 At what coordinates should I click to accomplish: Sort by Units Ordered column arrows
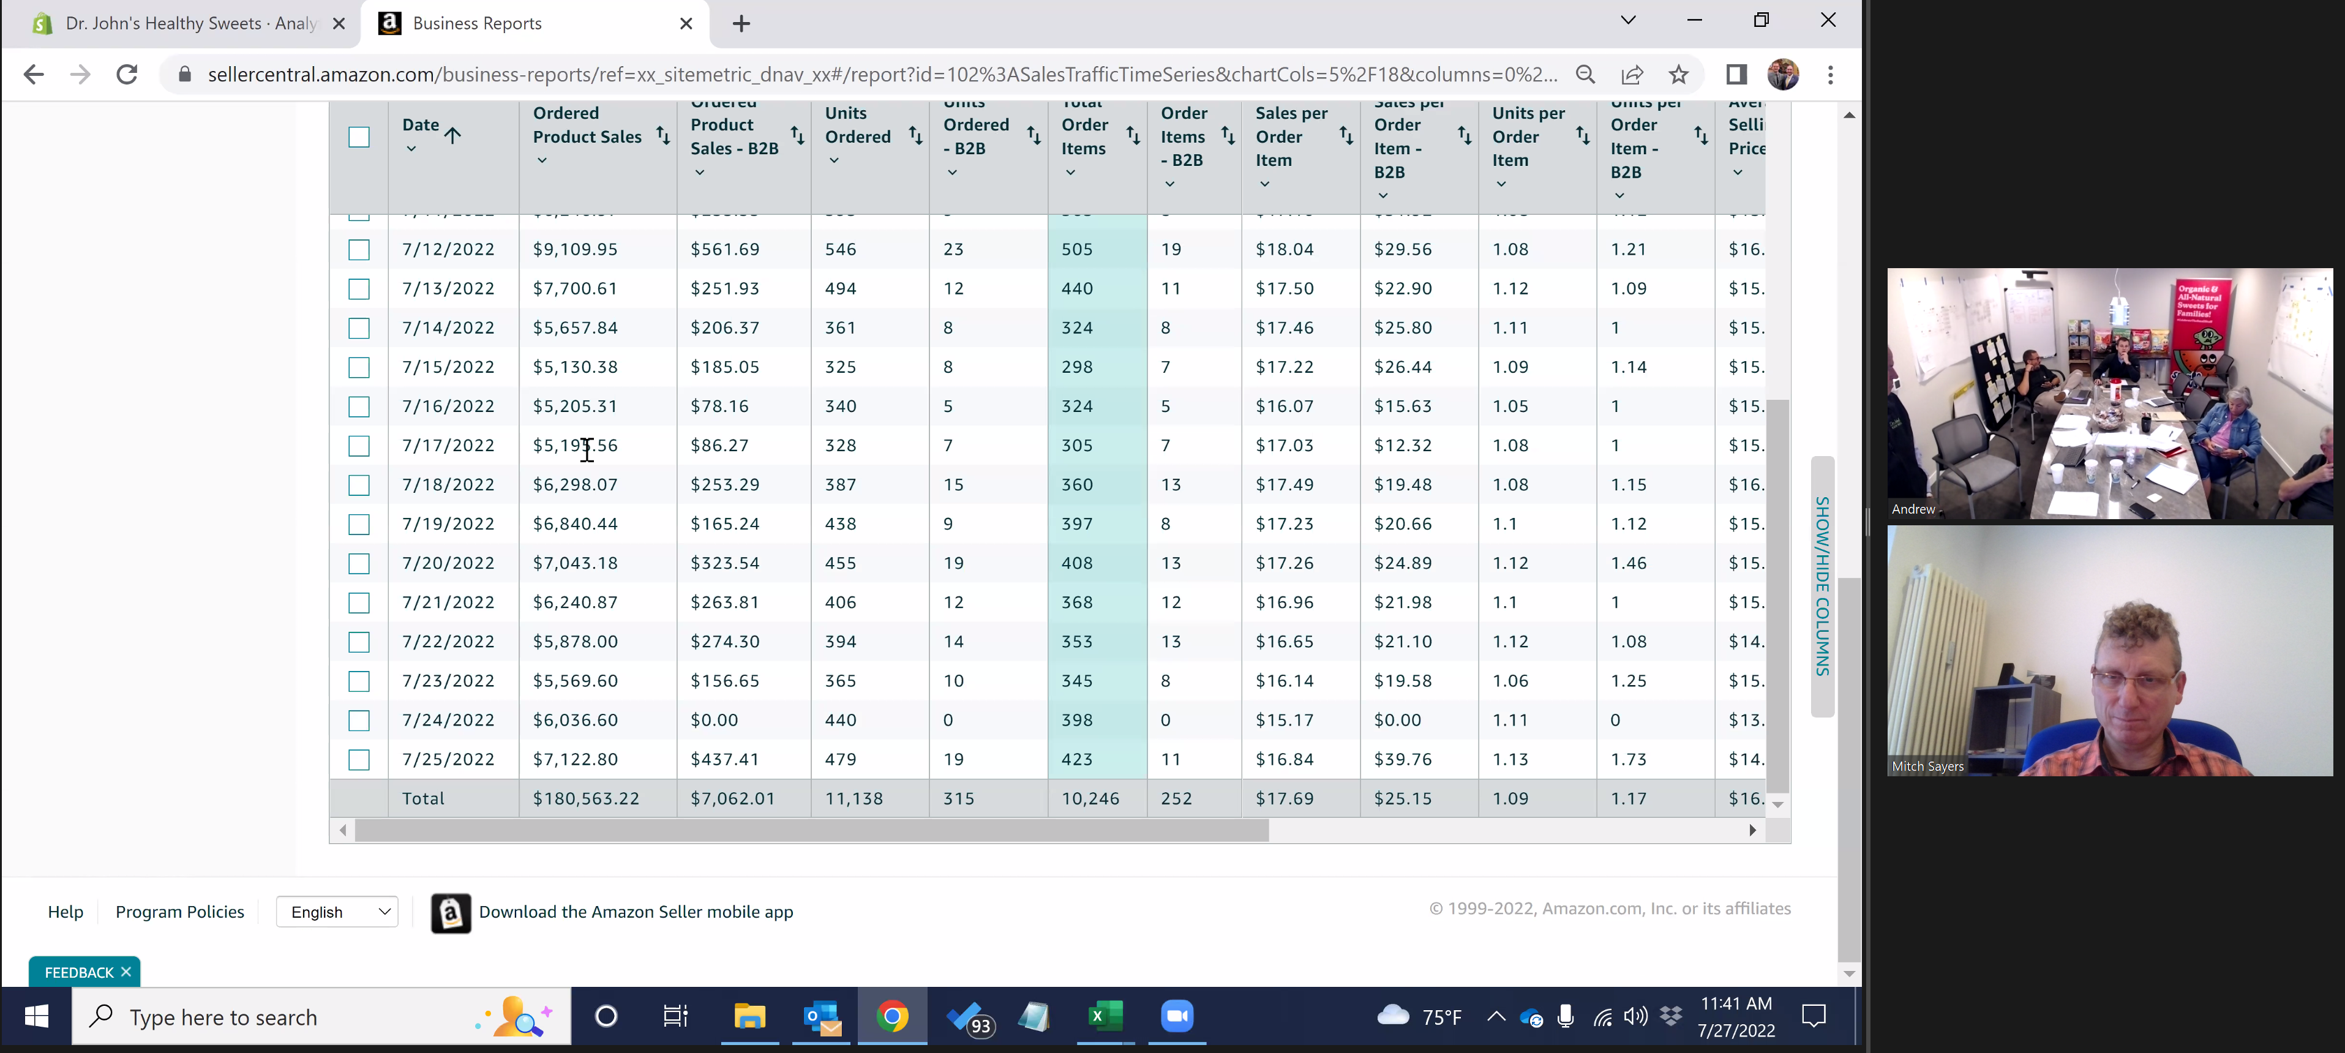tap(915, 136)
